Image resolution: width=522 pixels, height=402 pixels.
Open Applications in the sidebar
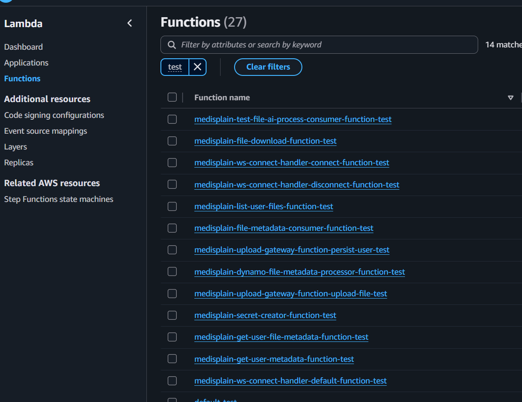26,63
